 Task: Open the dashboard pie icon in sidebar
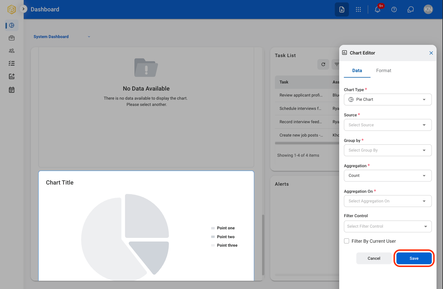12,26
